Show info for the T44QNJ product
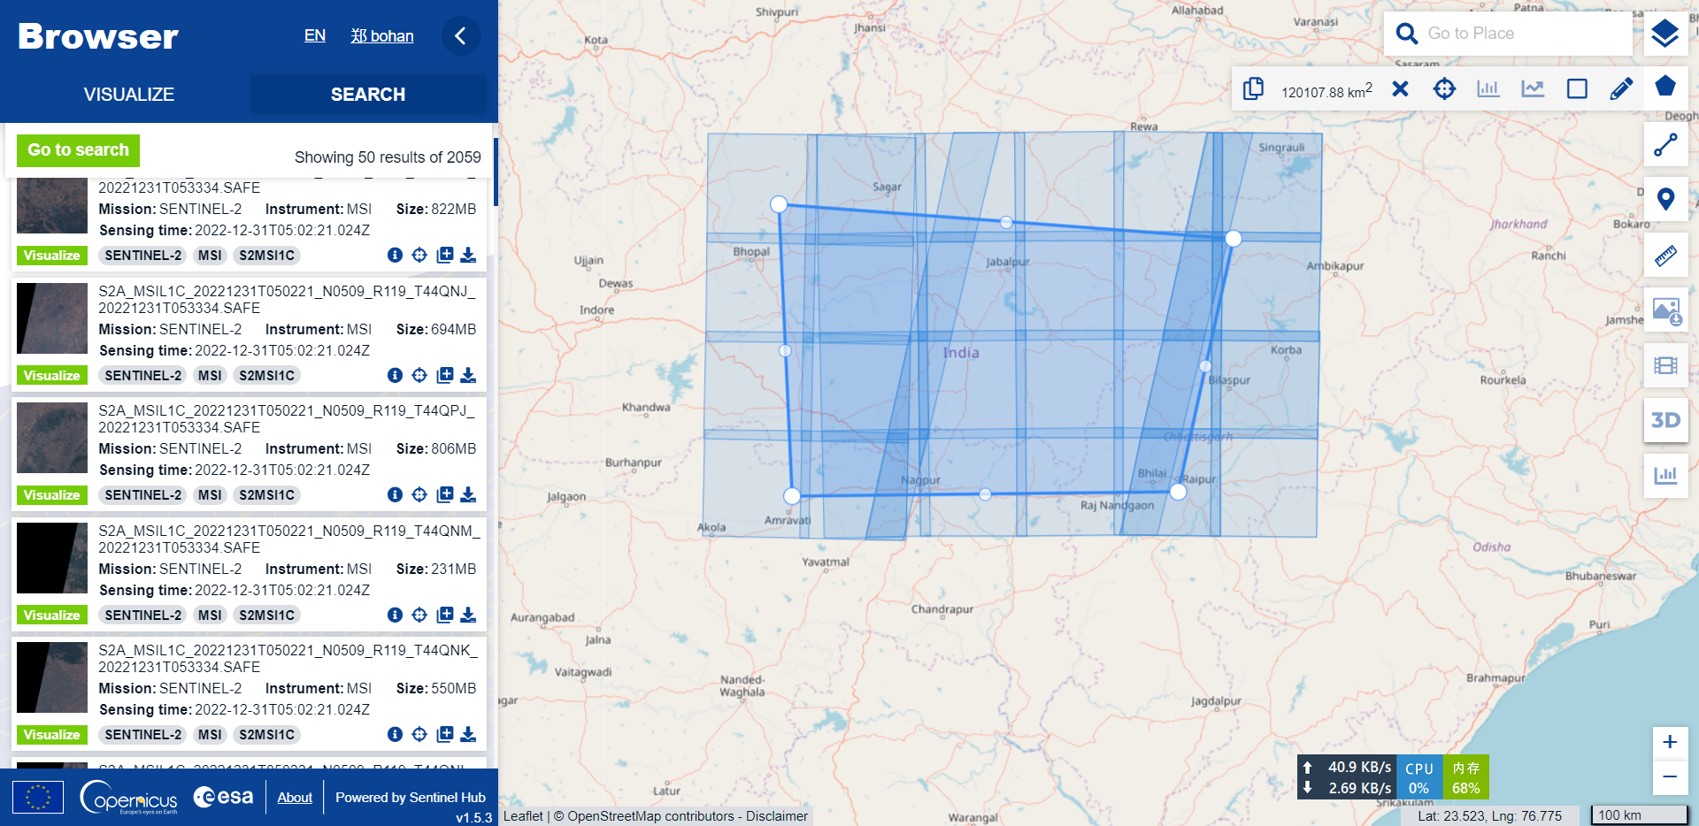Screen dimensions: 1699x826 click(395, 375)
